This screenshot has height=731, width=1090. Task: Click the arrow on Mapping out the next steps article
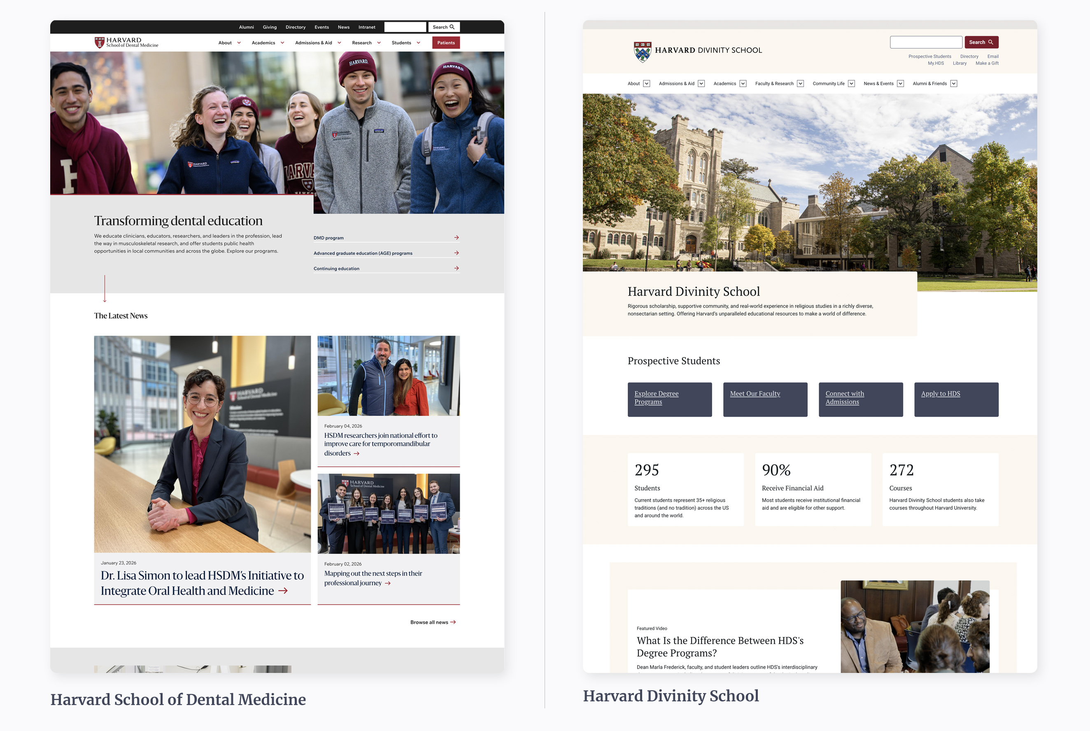click(389, 583)
